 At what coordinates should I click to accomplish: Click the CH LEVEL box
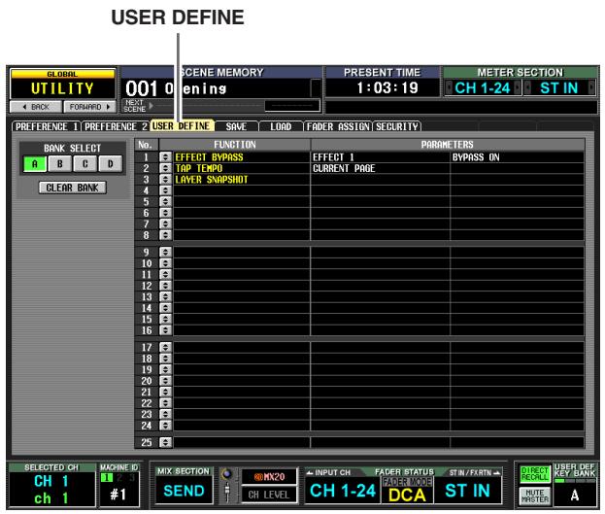click(269, 495)
